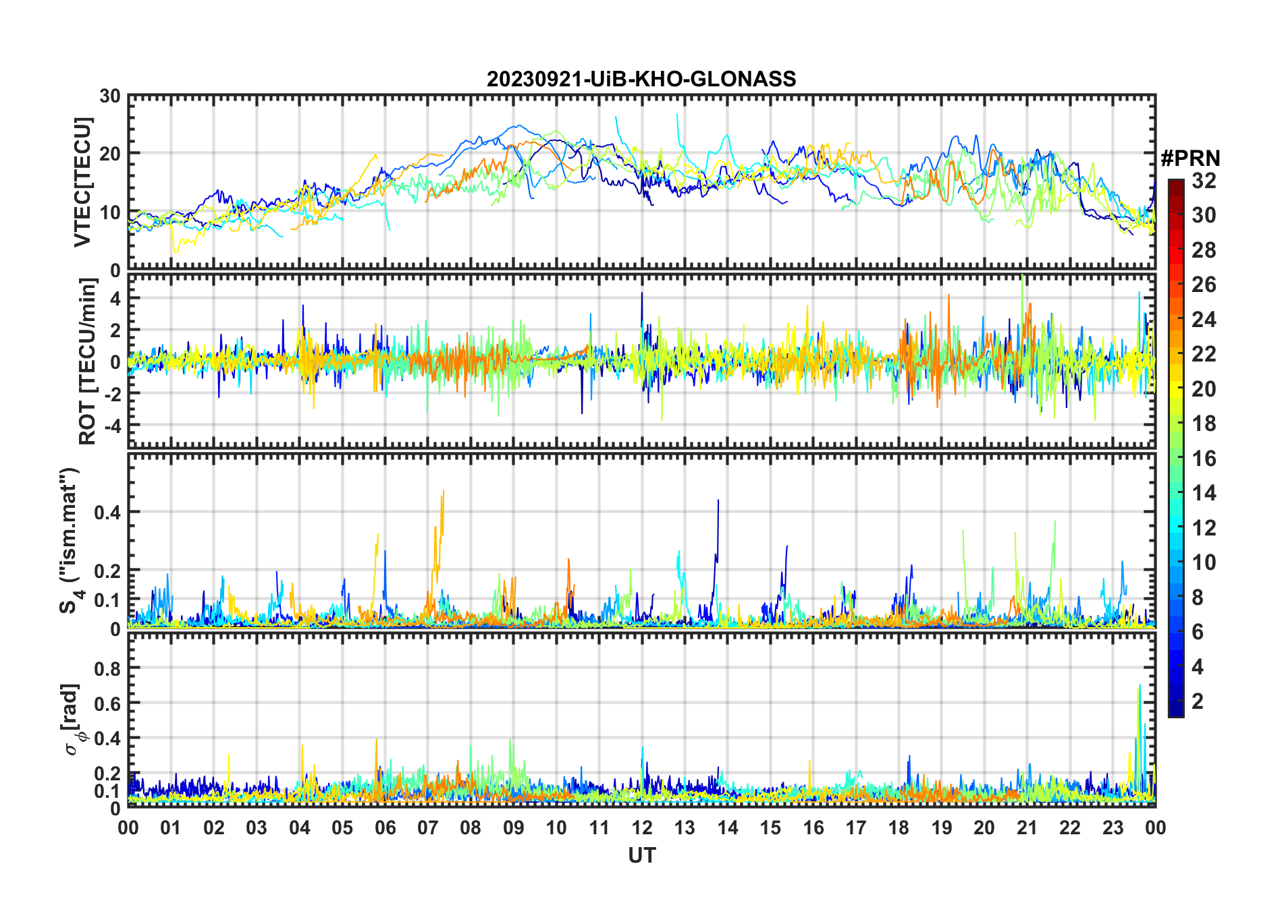Click sigma phi axis tick label 0.8
1284x897 pixels.
pyautogui.click(x=107, y=668)
